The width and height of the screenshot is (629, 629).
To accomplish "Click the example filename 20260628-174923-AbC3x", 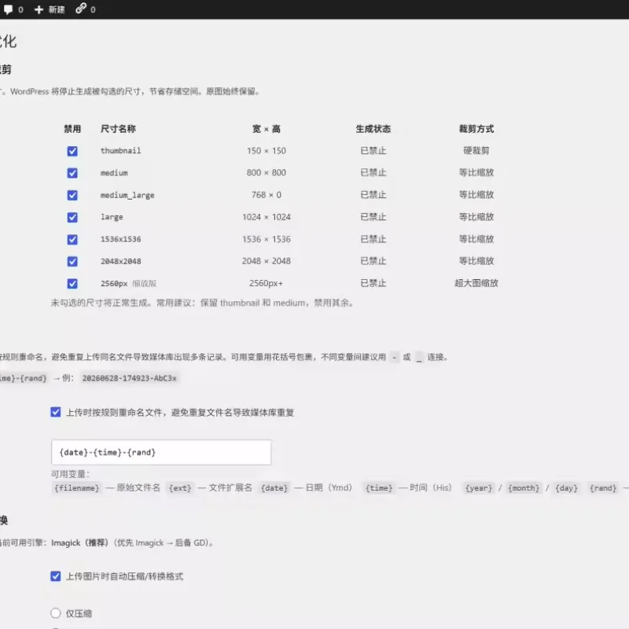I will coord(129,378).
